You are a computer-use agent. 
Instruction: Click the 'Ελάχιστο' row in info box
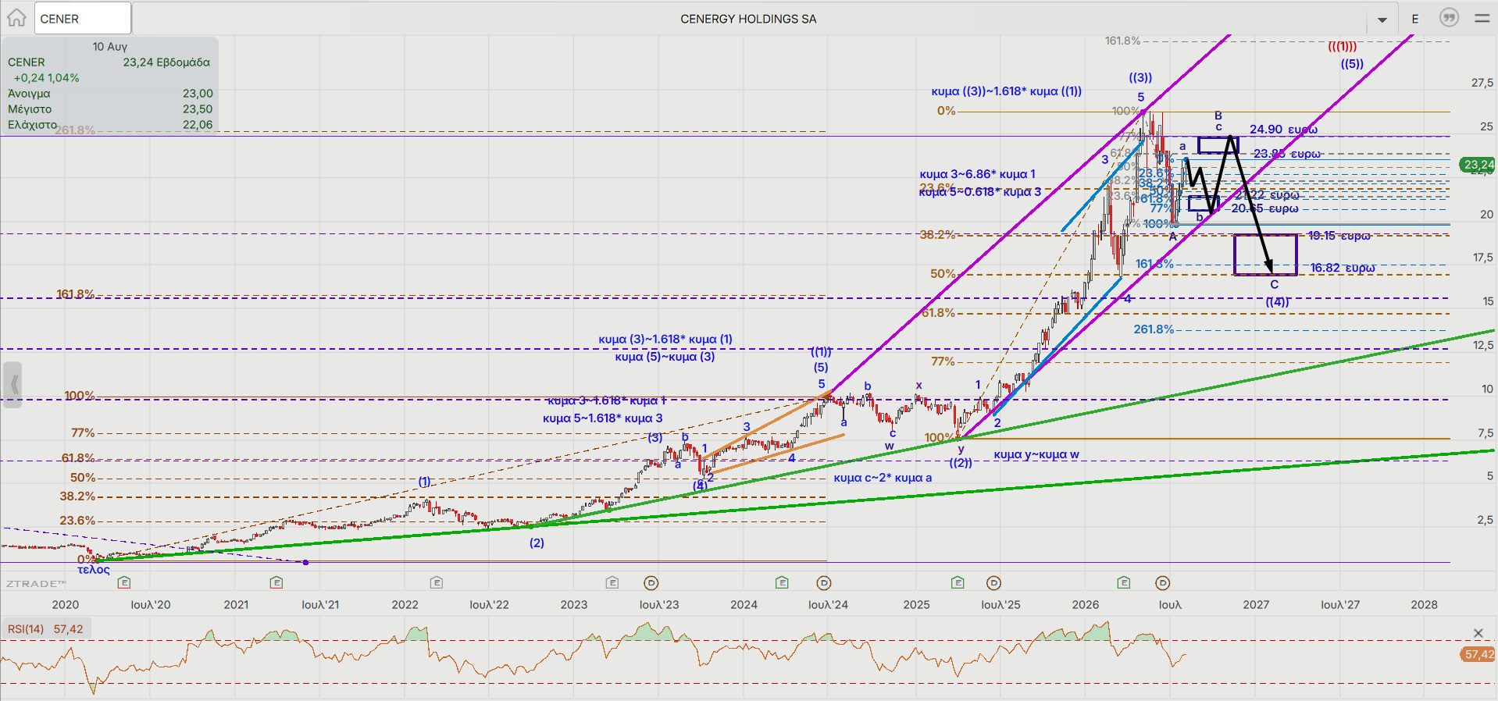pyautogui.click(x=110, y=125)
